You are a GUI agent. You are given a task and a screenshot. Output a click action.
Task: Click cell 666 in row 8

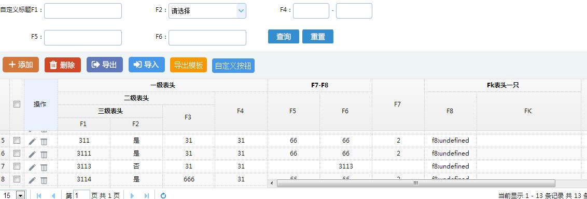pyautogui.click(x=189, y=179)
